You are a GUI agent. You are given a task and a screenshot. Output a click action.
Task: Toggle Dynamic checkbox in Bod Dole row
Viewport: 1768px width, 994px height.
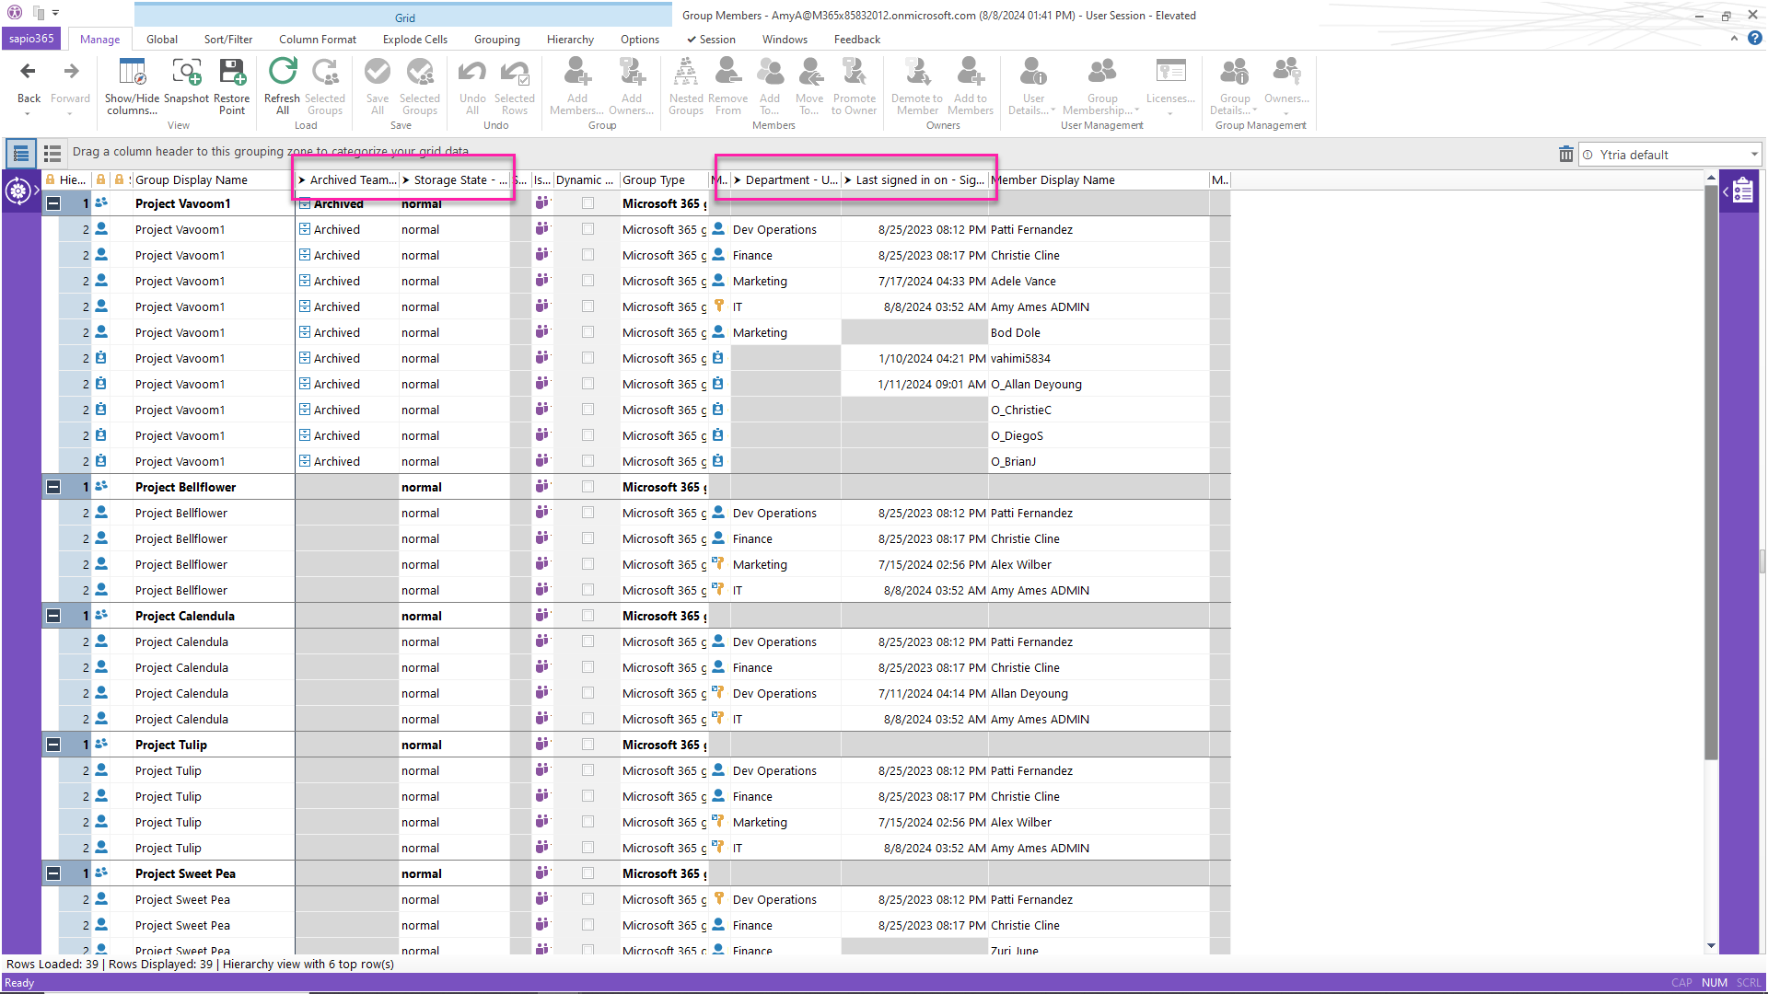(x=587, y=332)
